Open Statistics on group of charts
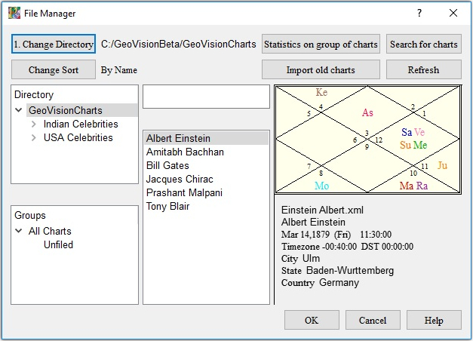This screenshot has height=341, width=473. coord(321,45)
